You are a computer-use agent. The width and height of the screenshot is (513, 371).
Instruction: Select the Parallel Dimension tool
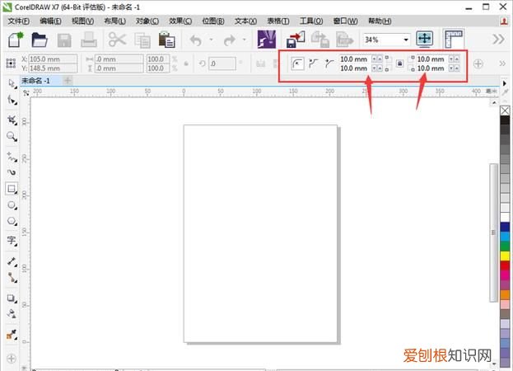pyautogui.click(x=12, y=261)
